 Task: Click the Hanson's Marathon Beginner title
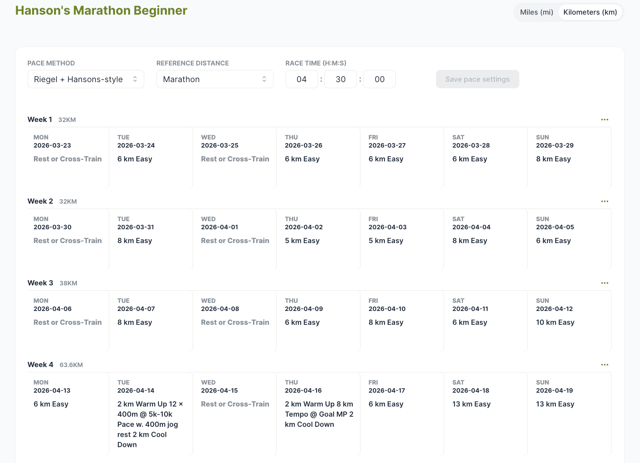point(101,11)
